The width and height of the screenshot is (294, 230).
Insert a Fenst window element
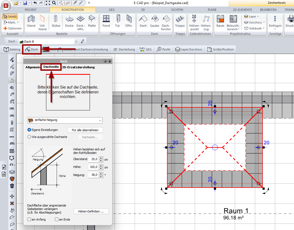106,21
